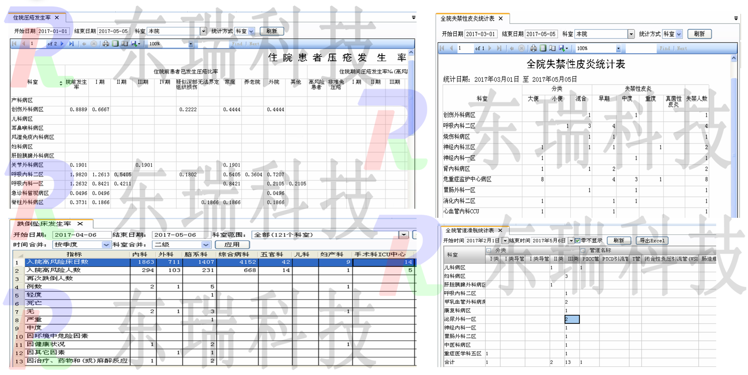This screenshot has height=375, width=748.
Task: Go to previous page in pressure ulcer report
Action: point(24,44)
